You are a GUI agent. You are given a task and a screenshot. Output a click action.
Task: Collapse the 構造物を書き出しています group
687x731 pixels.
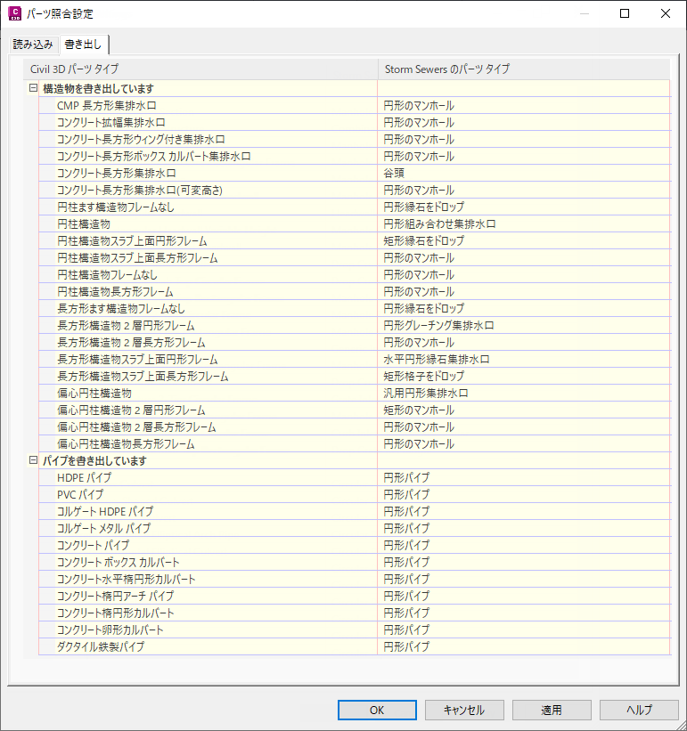pyautogui.click(x=33, y=87)
